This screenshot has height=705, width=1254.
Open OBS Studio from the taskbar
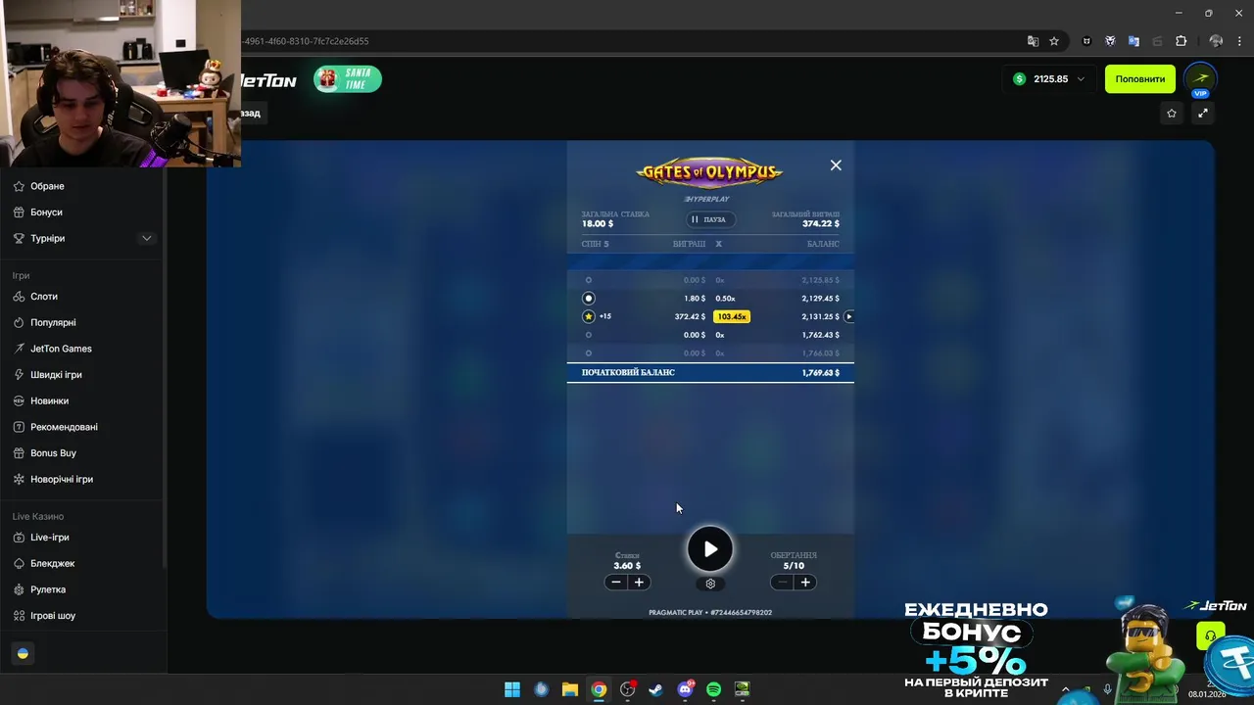pyautogui.click(x=628, y=689)
